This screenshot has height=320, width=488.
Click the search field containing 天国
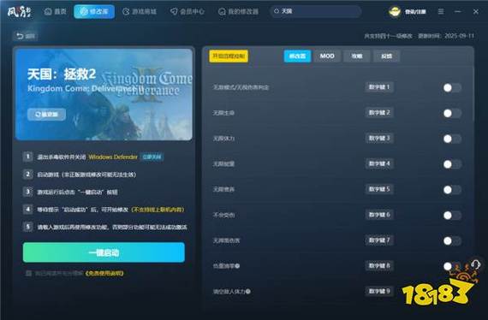pyautogui.click(x=316, y=11)
